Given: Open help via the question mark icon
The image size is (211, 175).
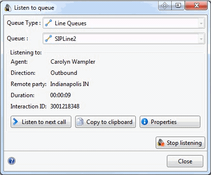Looking at the screenshot, I should pyautogui.click(x=12, y=161).
